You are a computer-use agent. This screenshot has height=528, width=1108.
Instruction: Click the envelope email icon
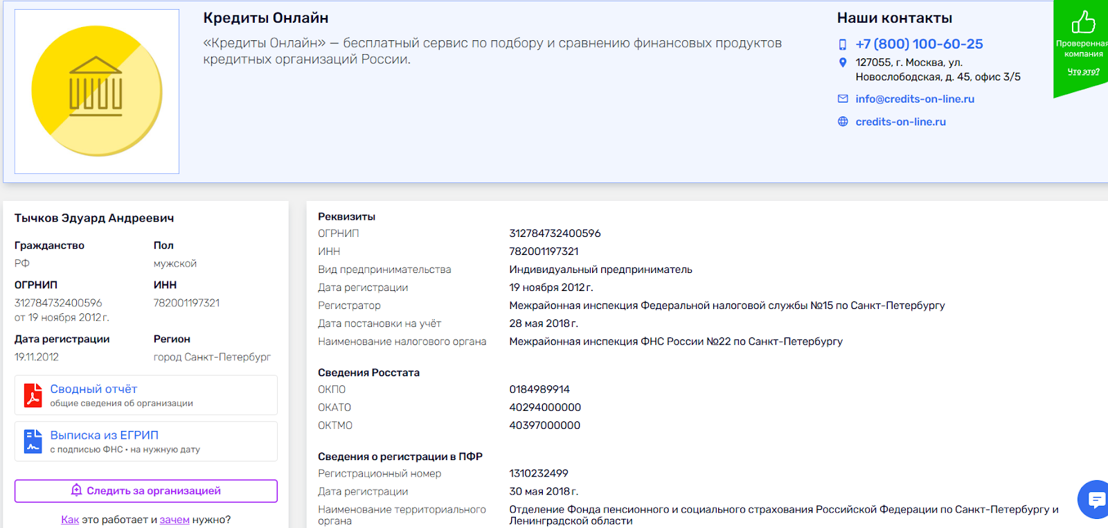click(843, 99)
